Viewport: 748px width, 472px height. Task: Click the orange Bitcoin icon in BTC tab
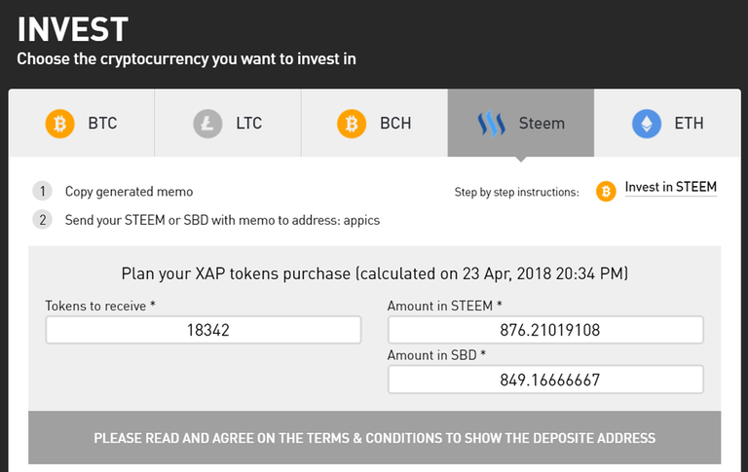[59, 124]
